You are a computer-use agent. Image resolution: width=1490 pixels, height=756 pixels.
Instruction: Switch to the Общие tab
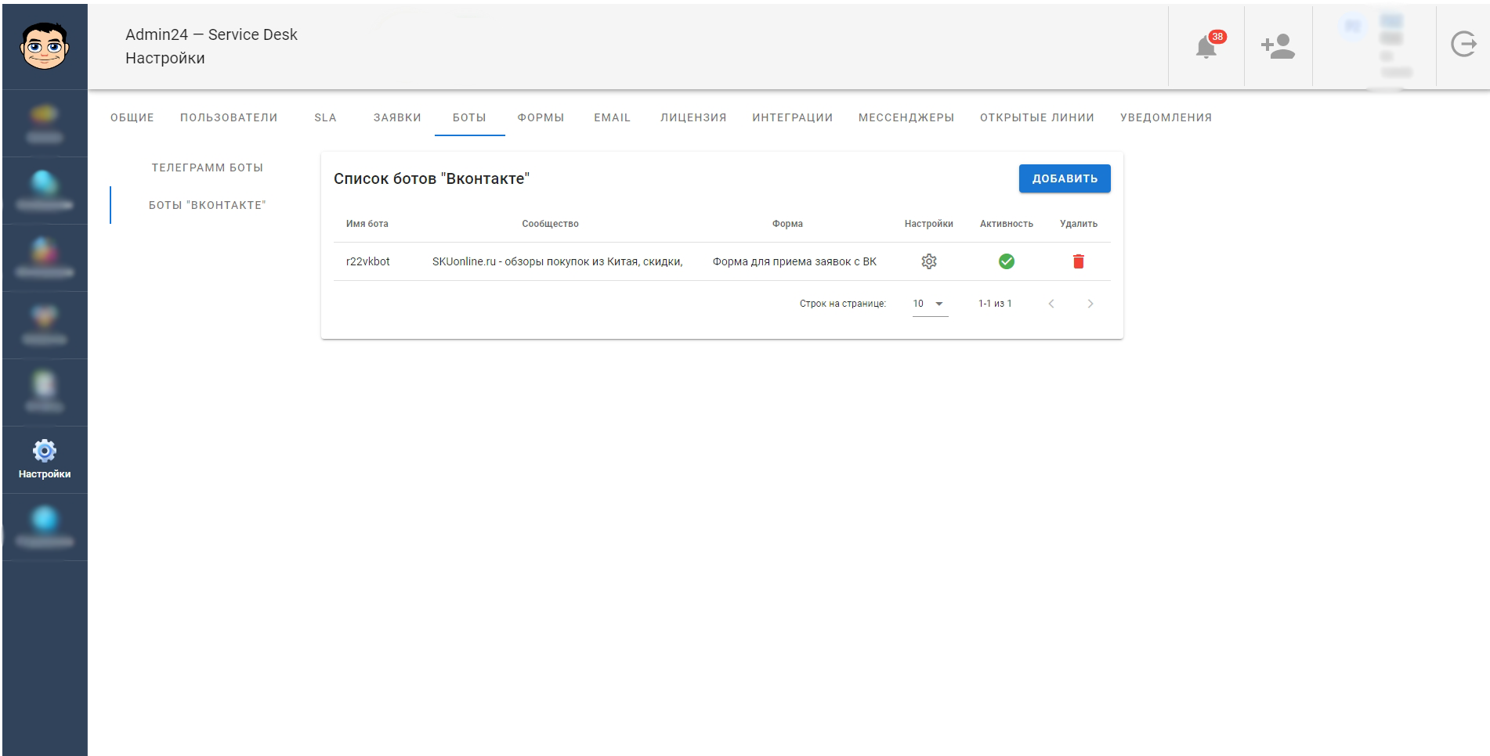132,117
